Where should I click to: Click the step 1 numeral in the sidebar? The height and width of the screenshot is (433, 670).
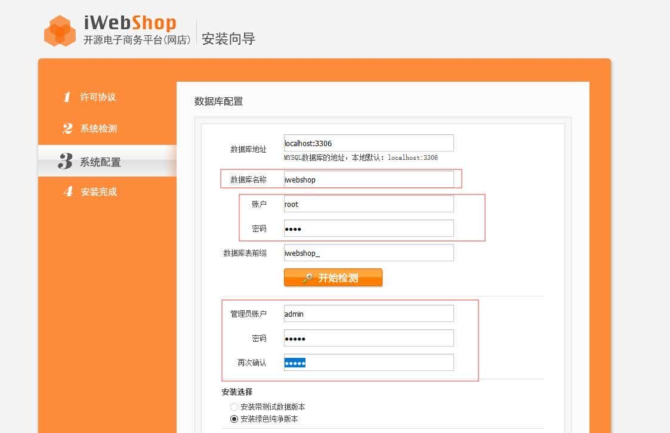(x=67, y=97)
